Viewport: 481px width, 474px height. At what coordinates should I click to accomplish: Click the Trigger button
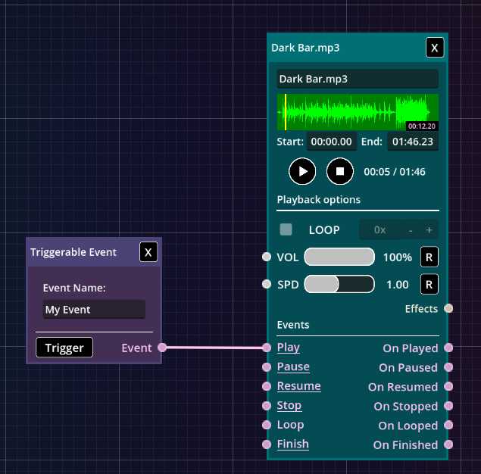click(x=64, y=348)
